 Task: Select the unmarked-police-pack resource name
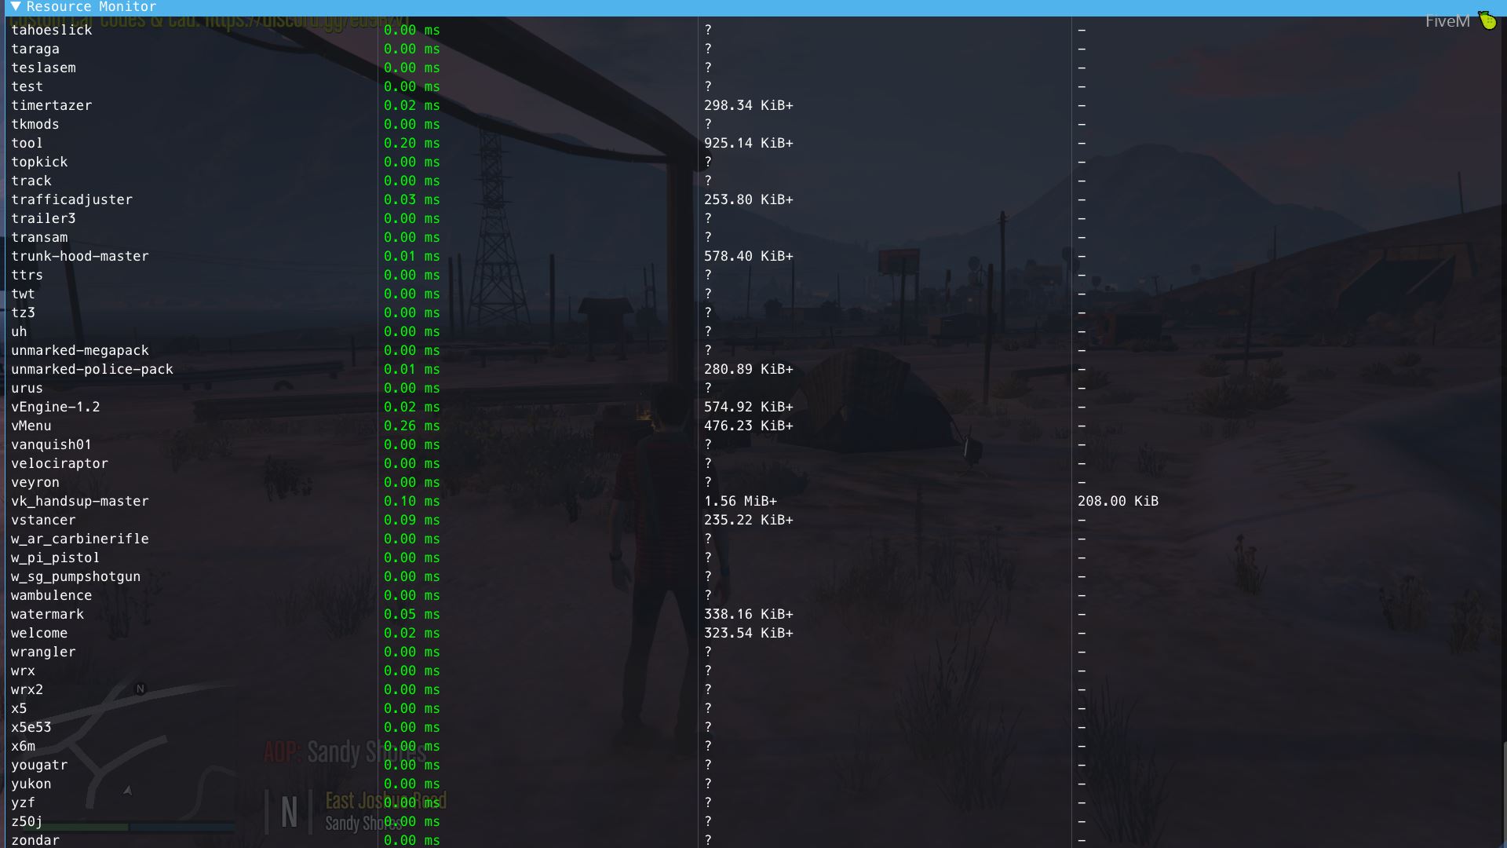[92, 369]
